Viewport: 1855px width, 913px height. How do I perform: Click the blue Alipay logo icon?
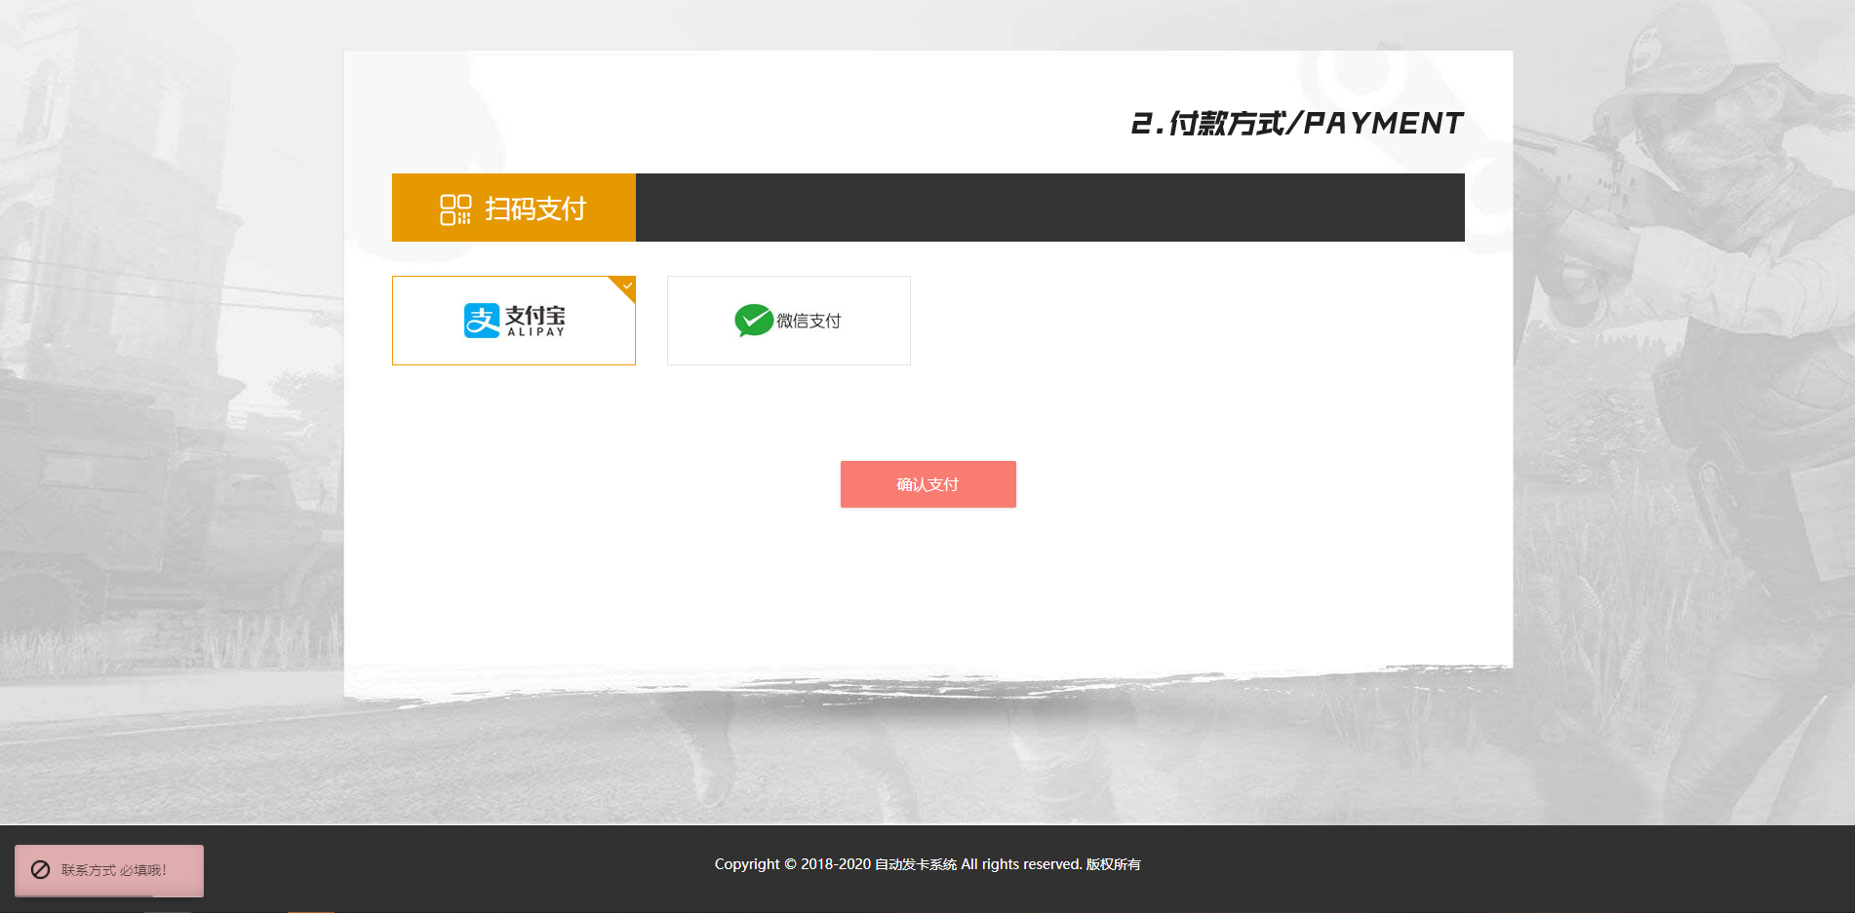pyautogui.click(x=482, y=321)
